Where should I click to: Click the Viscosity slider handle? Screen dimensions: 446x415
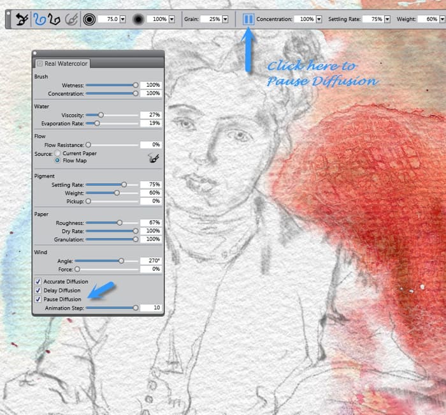click(x=101, y=115)
